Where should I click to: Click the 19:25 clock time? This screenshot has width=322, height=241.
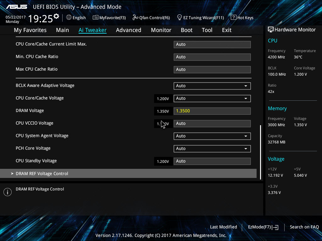(41, 19)
